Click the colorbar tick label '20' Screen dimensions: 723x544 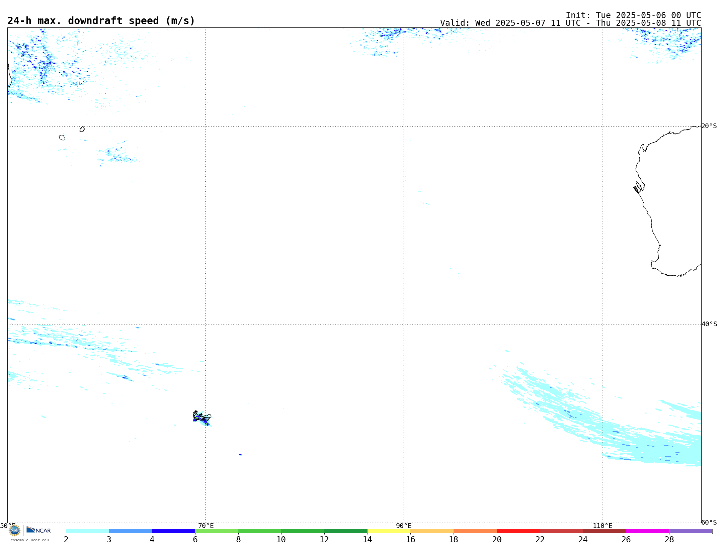497,539
